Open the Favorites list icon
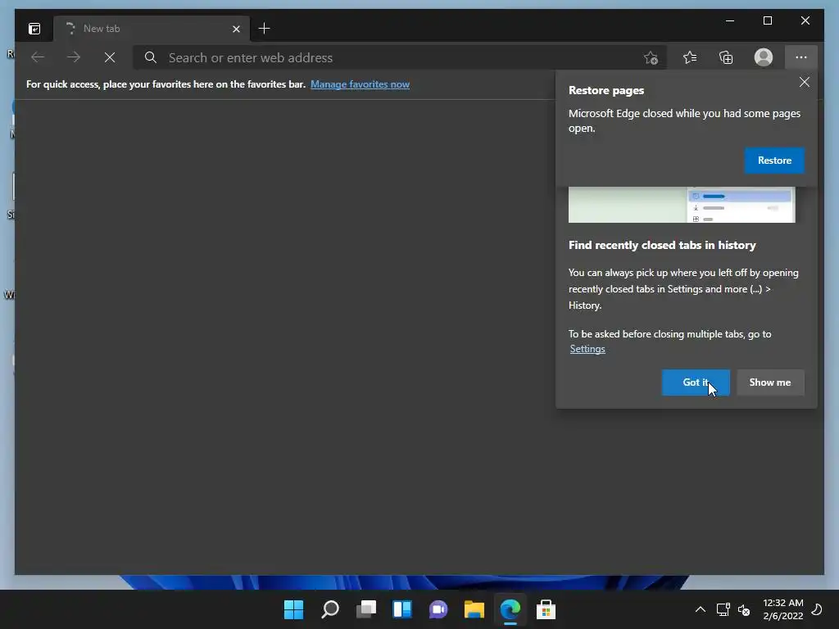 pyautogui.click(x=690, y=57)
